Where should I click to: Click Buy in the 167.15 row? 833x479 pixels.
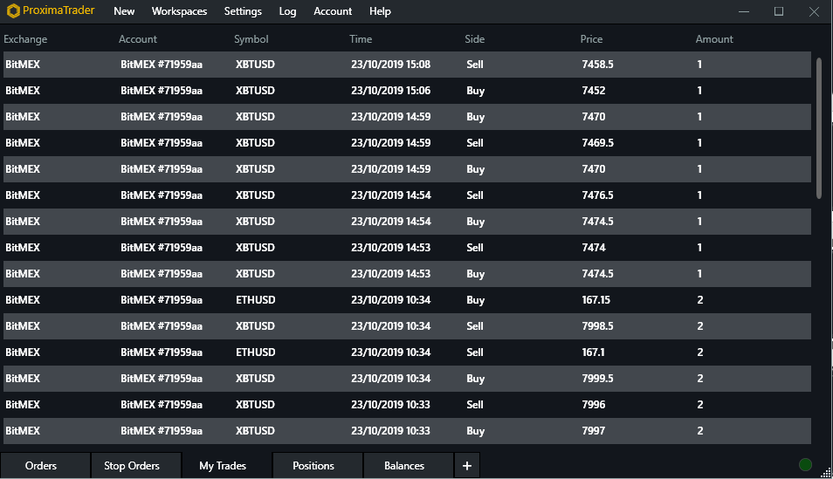(x=476, y=300)
